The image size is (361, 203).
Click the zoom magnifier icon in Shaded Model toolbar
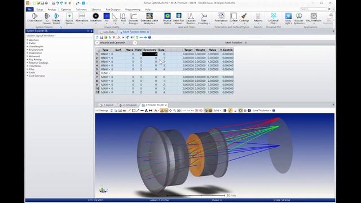(175, 111)
